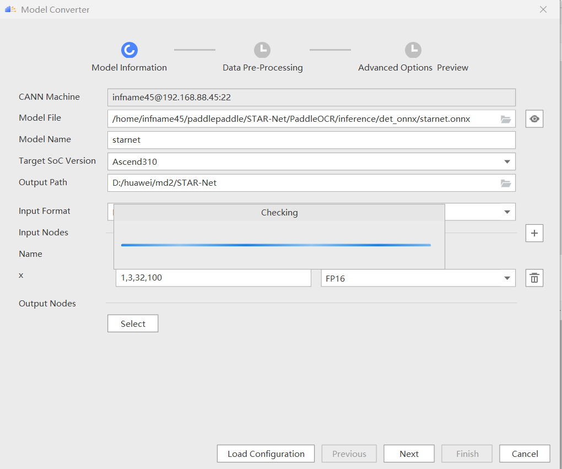Delete input node x with trash icon
The height and width of the screenshot is (469, 562).
[534, 278]
